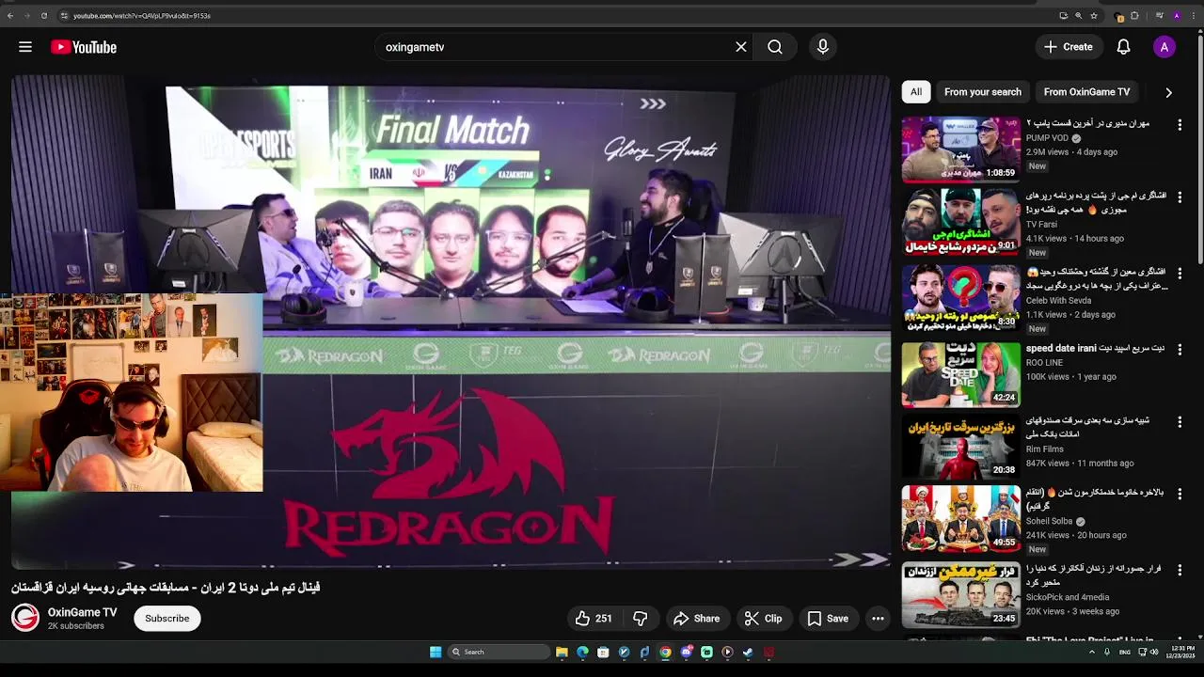Screen dimensions: 1204x677
Task: Open Soheil Solba 49:55 video thumbnail
Action: pyautogui.click(x=960, y=519)
